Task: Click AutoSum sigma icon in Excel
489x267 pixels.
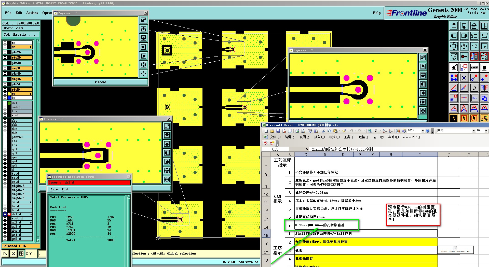Action: (376, 131)
